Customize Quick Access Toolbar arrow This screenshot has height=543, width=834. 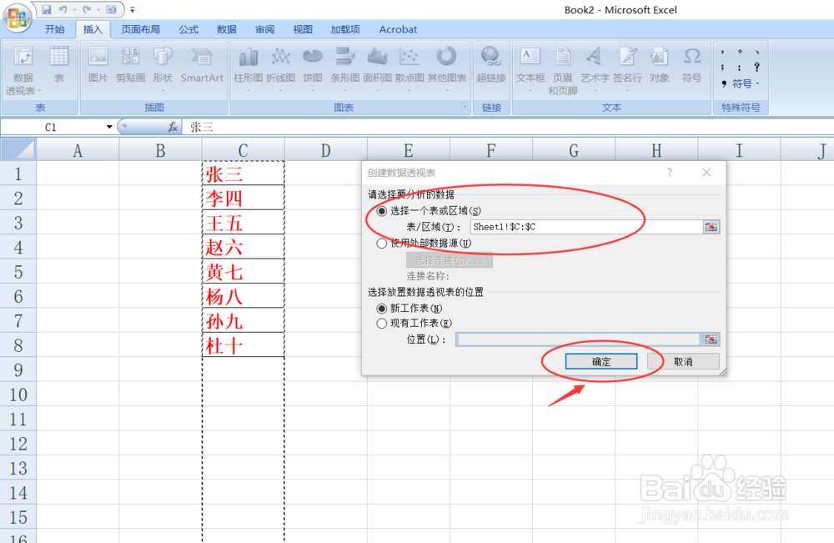pos(133,9)
